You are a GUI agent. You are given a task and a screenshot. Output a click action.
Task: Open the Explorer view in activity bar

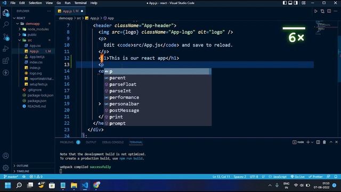[6, 13]
